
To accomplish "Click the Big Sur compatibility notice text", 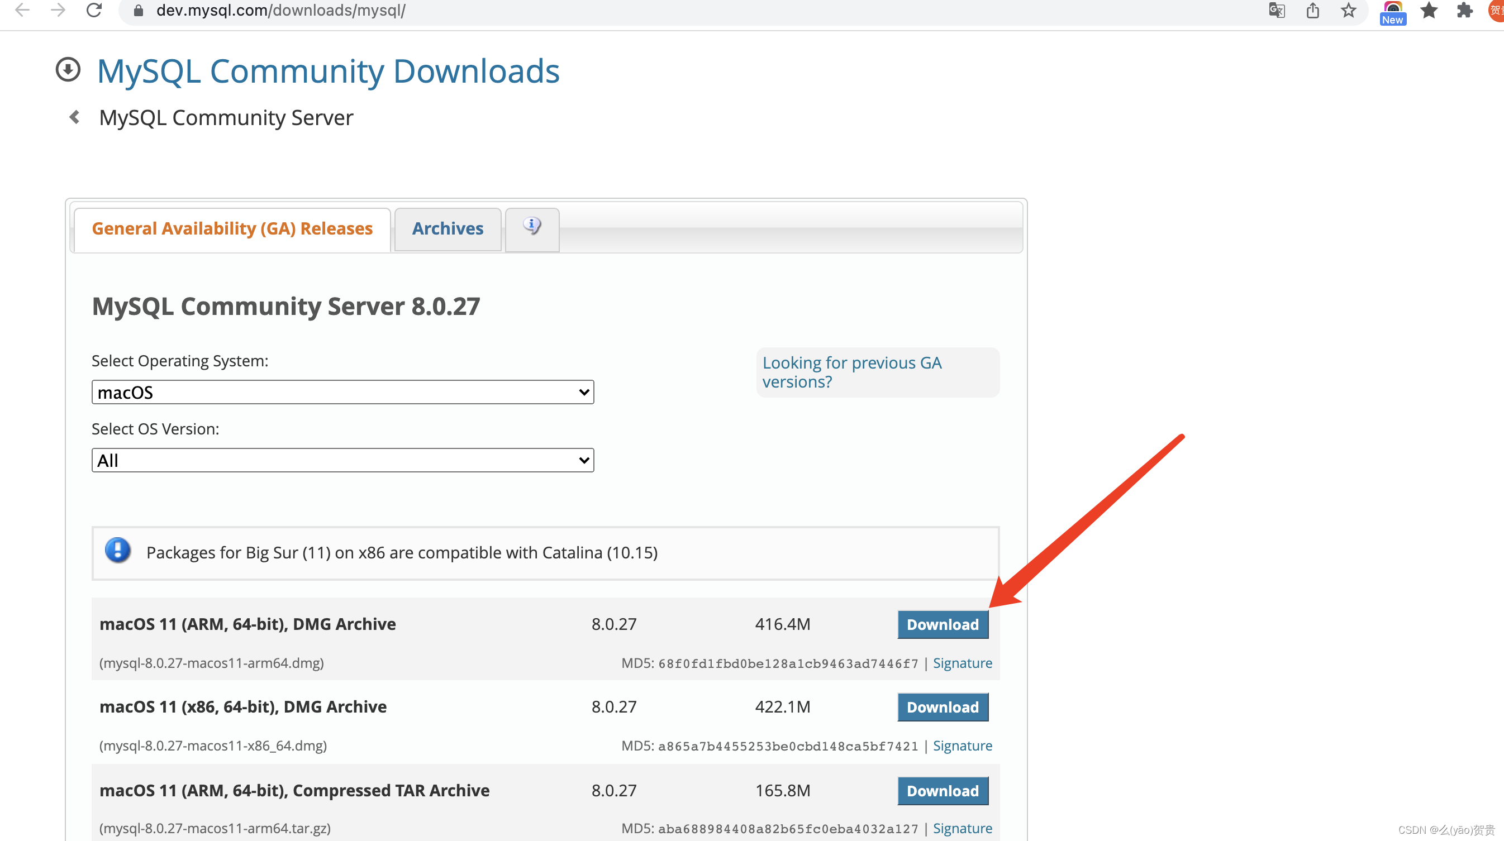I will click(402, 553).
